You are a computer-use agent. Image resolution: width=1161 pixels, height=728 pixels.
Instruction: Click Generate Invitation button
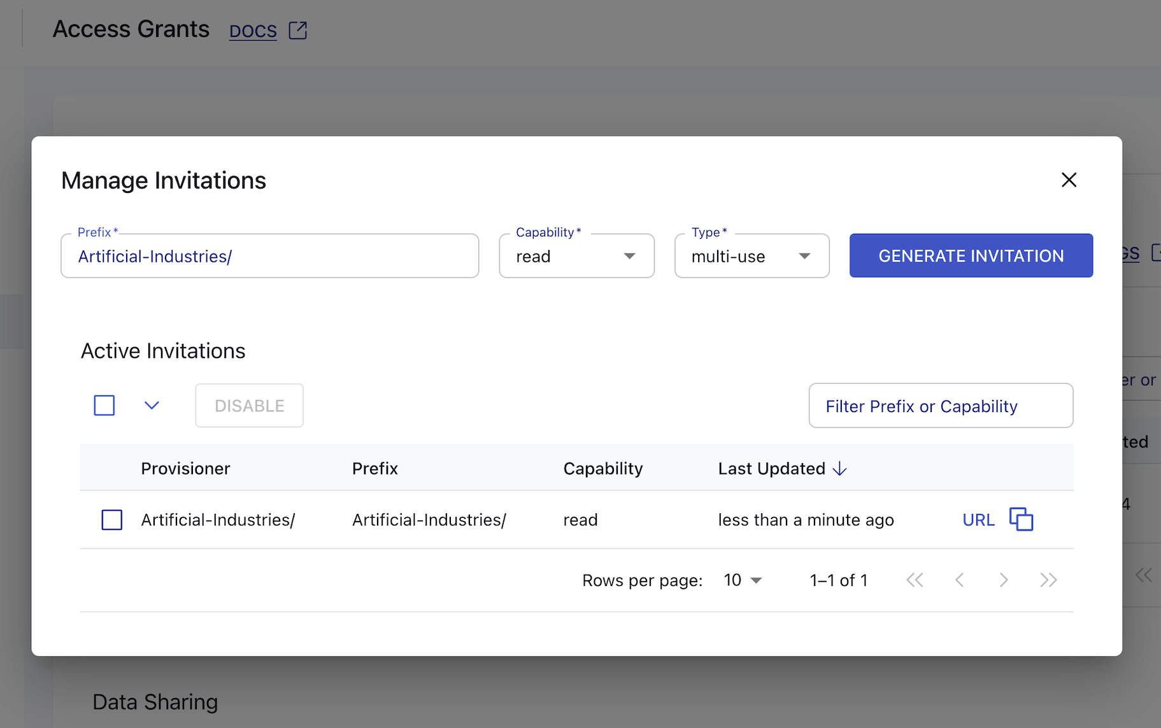[x=971, y=255]
